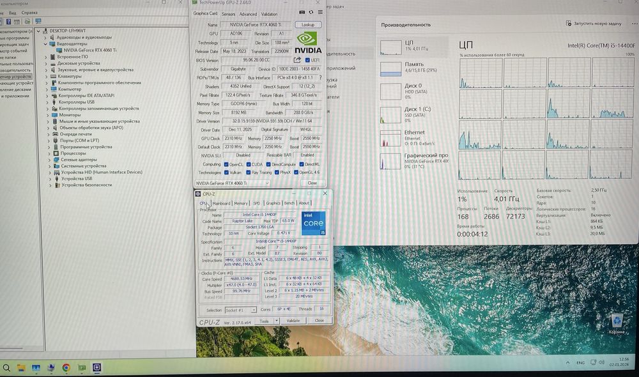639x377 pixels.
Task: Switch to the Validation tab in GPU-Z
Action: (270, 14)
